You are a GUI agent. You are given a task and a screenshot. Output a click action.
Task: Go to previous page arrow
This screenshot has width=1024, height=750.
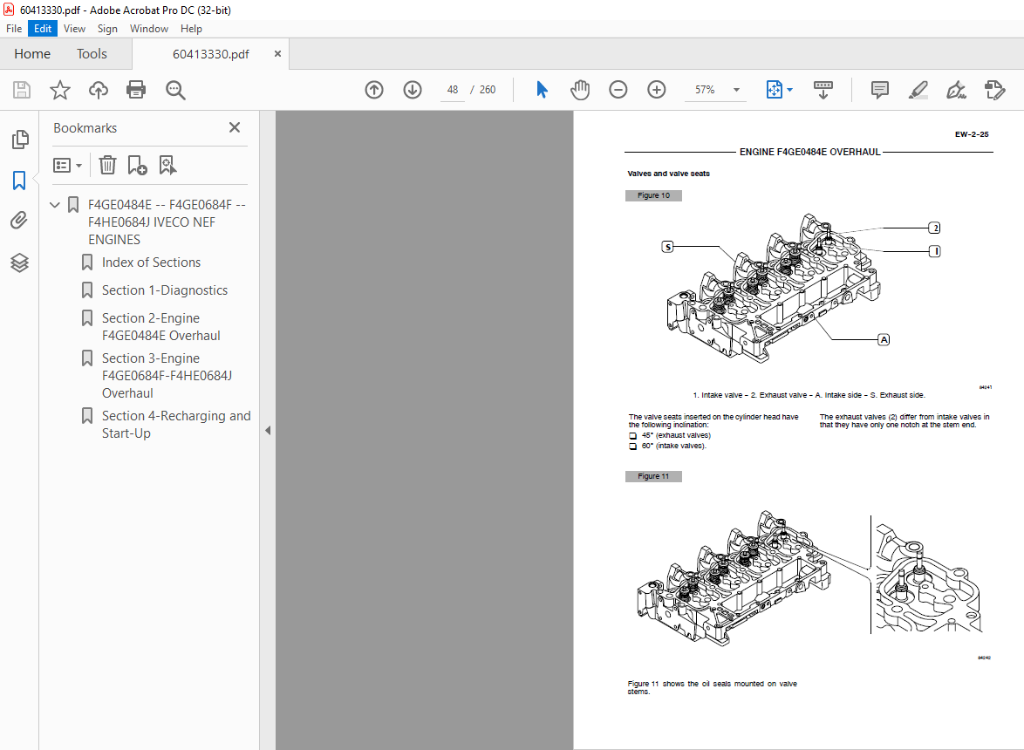374,90
